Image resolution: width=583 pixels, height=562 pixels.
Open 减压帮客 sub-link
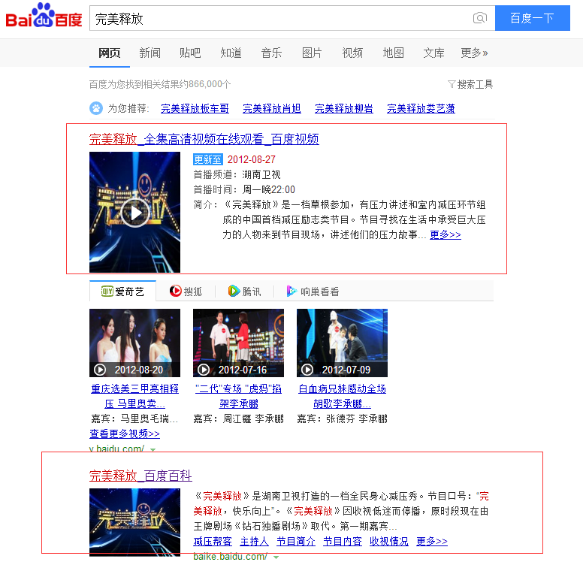[213, 541]
